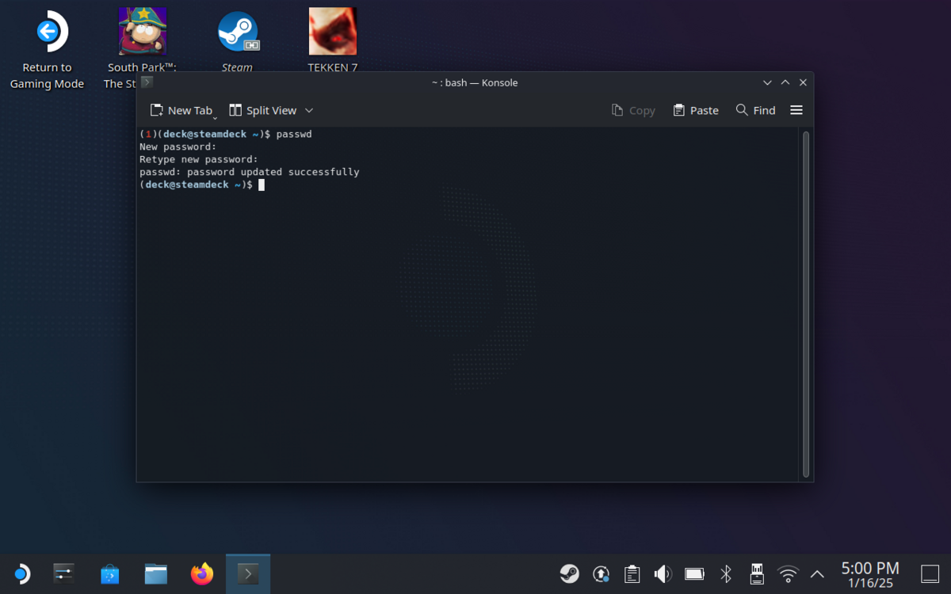
Task: Open the Wi-Fi network tray icon
Action: tap(788, 573)
